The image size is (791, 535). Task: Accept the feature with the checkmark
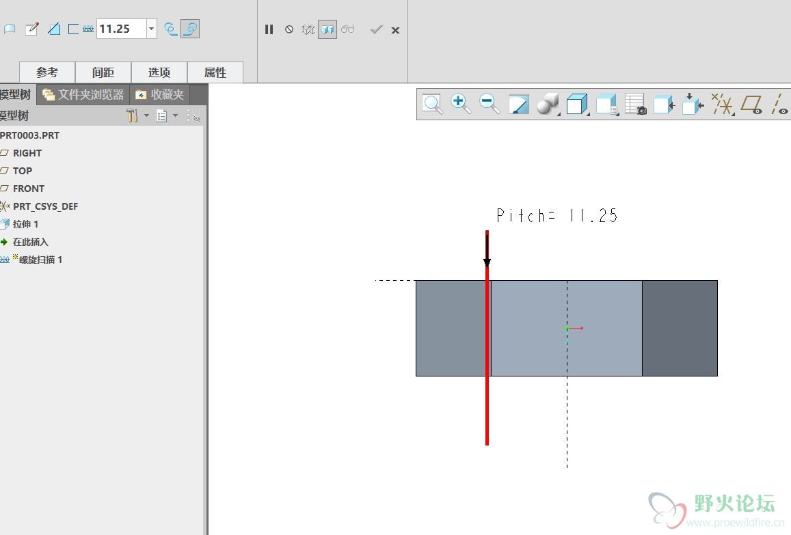(376, 30)
